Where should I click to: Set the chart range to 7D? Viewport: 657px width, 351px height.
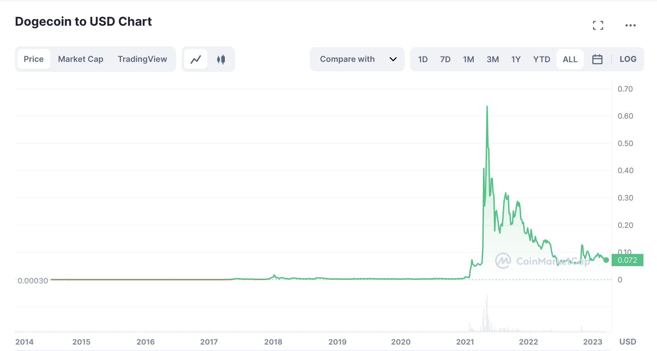pos(445,60)
